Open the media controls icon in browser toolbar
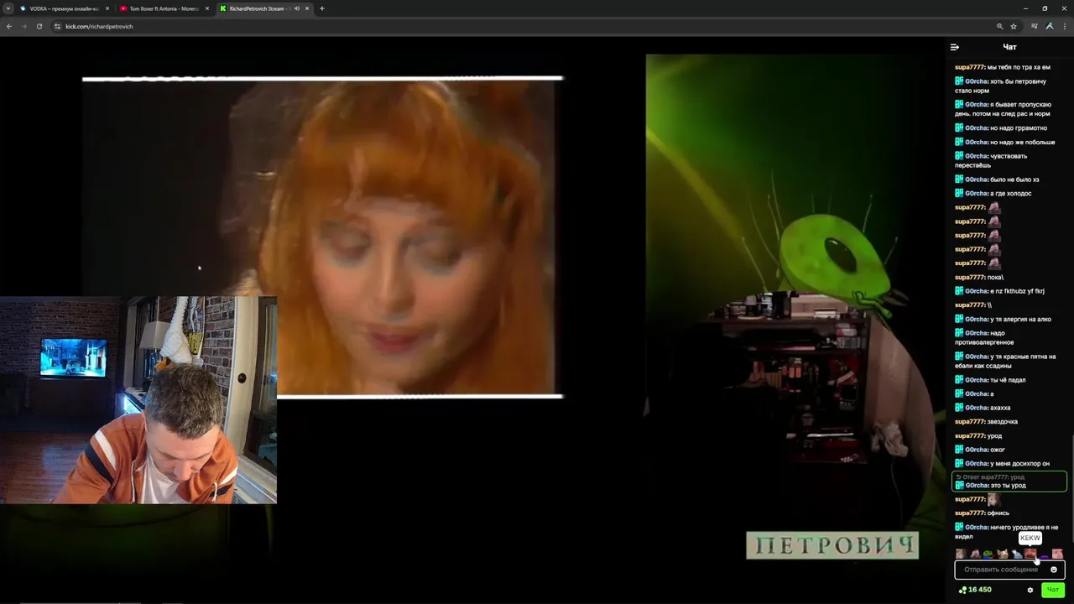 click(1035, 26)
